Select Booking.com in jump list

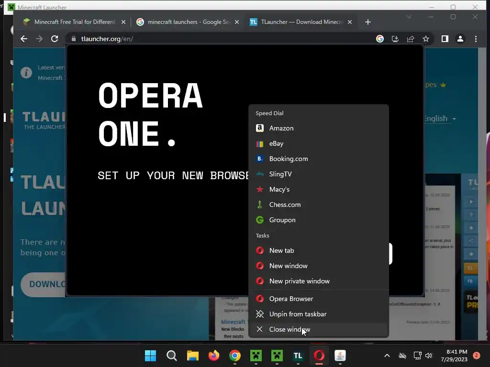[318, 159]
